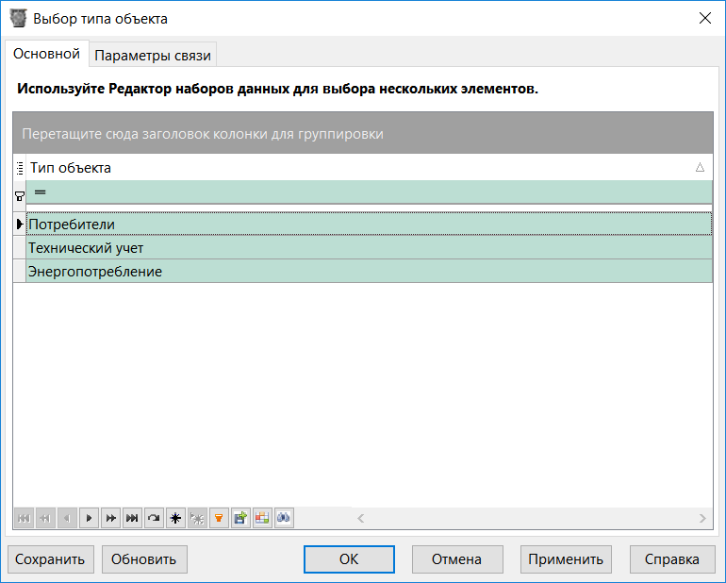Go to next record in grid navigator
The image size is (726, 583).
click(90, 518)
